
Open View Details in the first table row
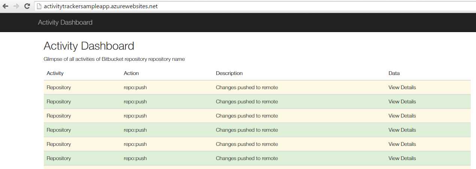pos(402,87)
